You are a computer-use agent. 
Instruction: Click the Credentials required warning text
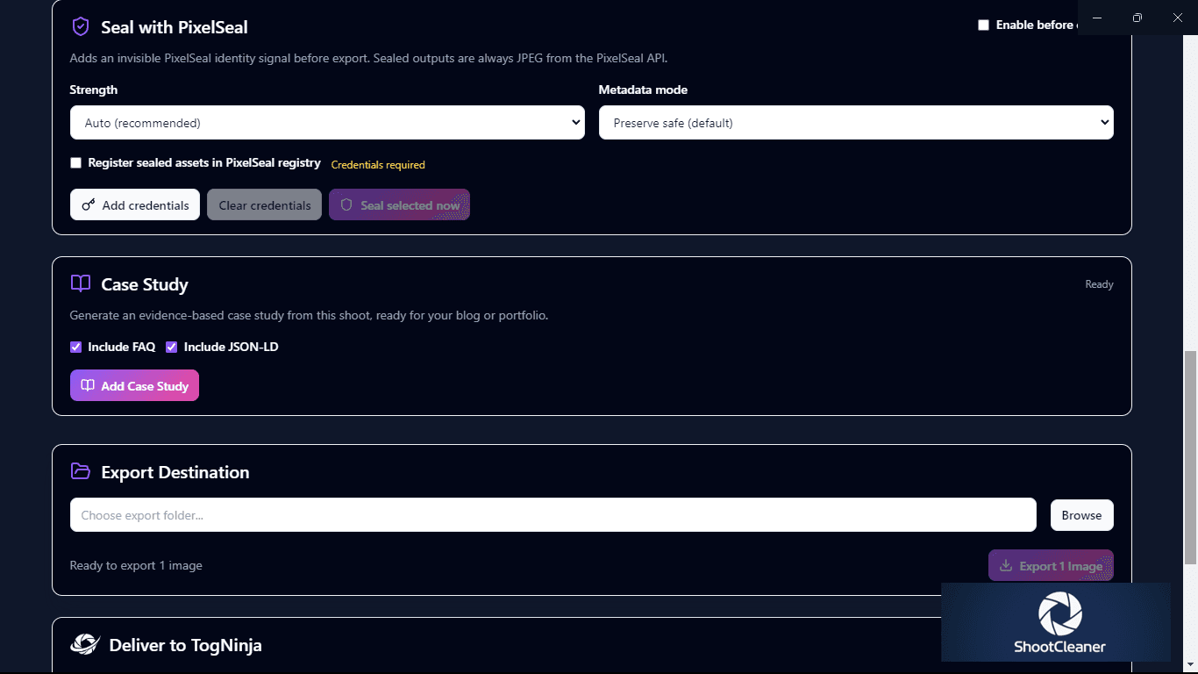tap(378, 165)
